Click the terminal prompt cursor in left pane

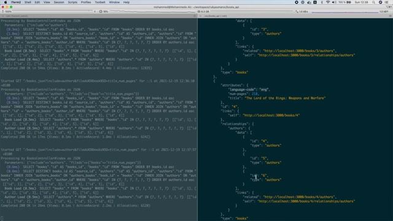2,219
